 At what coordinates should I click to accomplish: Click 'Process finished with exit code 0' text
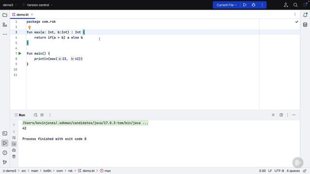pos(54,139)
